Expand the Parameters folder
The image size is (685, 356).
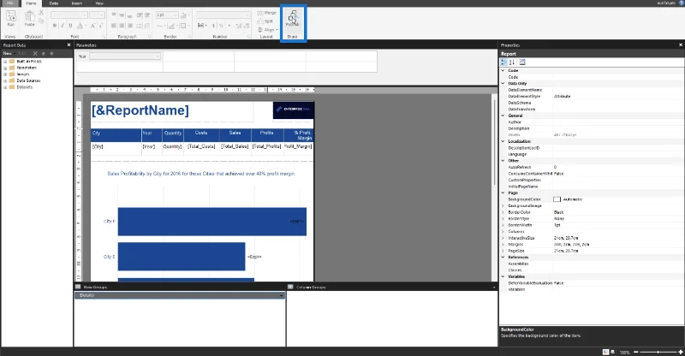(x=5, y=68)
